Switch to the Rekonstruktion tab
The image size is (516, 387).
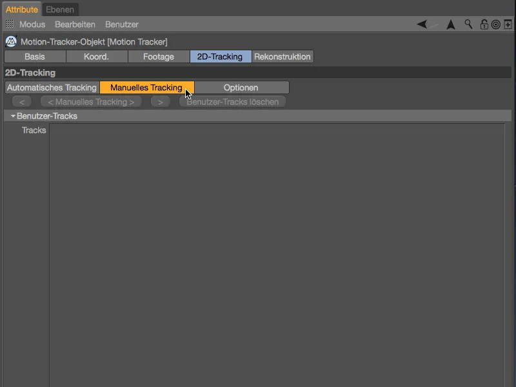(x=283, y=56)
